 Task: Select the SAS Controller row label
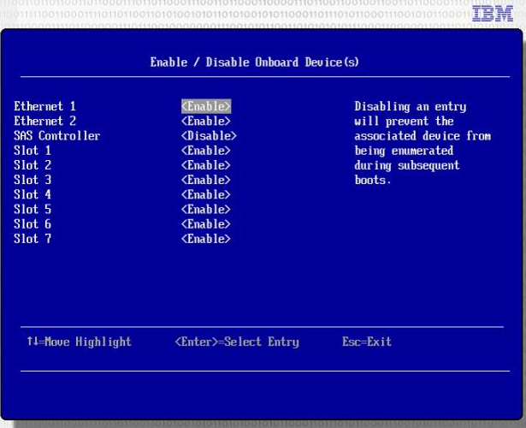(x=56, y=135)
